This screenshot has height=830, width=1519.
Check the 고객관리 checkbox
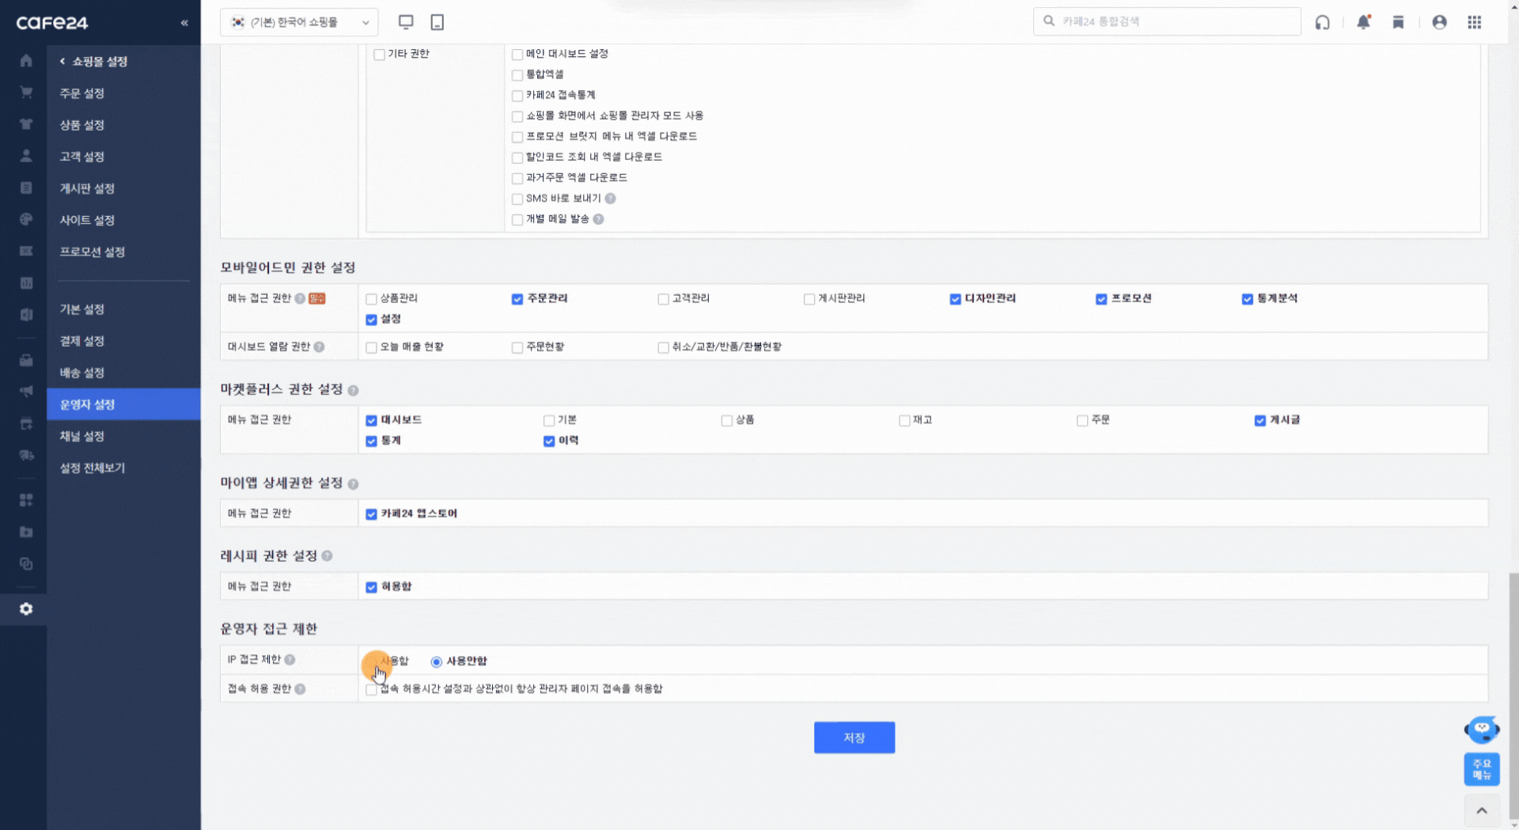663,299
